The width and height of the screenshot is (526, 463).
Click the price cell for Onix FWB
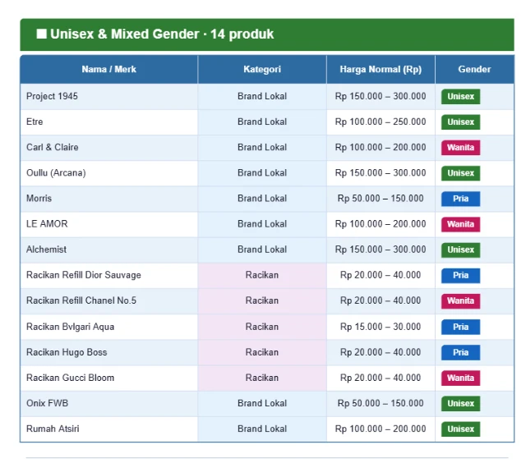pos(381,403)
